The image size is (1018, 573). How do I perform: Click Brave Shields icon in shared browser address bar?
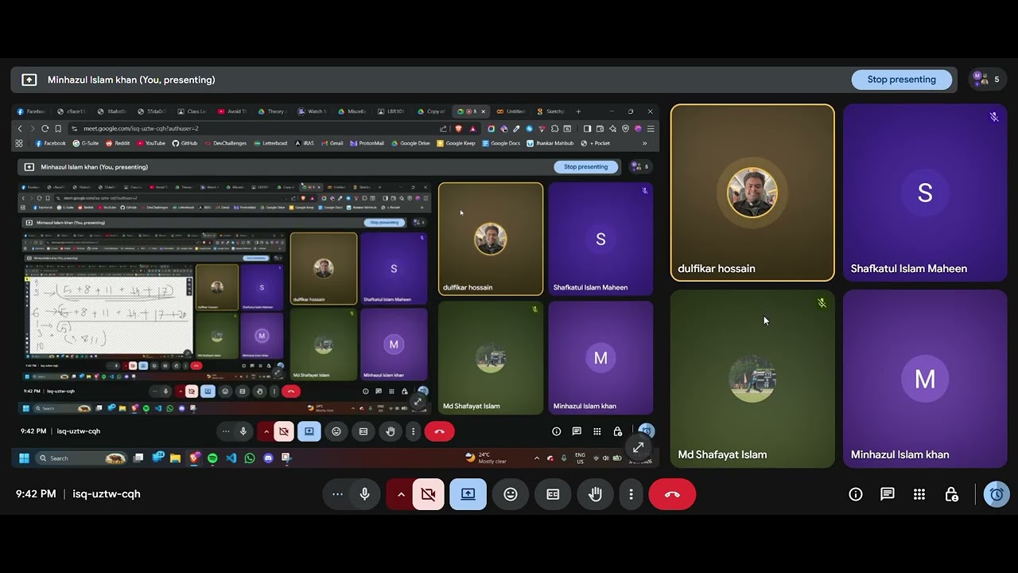point(459,128)
